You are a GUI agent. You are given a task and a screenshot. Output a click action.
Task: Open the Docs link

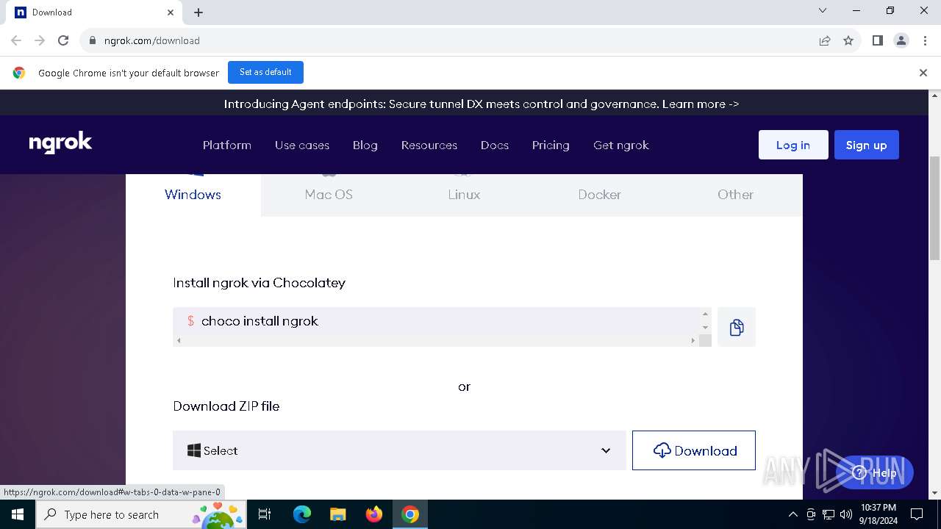click(495, 145)
